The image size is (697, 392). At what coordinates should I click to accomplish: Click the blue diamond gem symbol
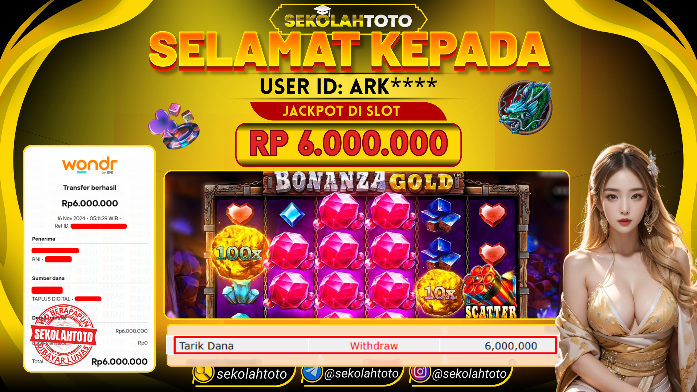292,215
